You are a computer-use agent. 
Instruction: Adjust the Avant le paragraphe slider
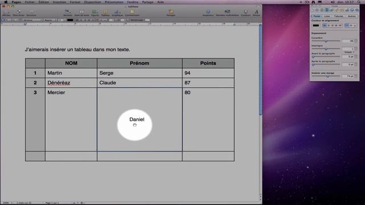326,56
